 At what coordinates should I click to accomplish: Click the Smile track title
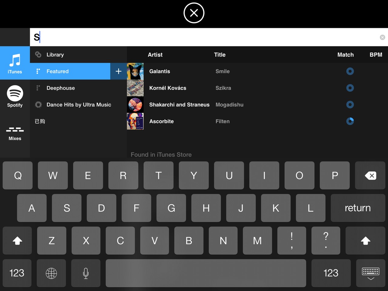(x=222, y=71)
